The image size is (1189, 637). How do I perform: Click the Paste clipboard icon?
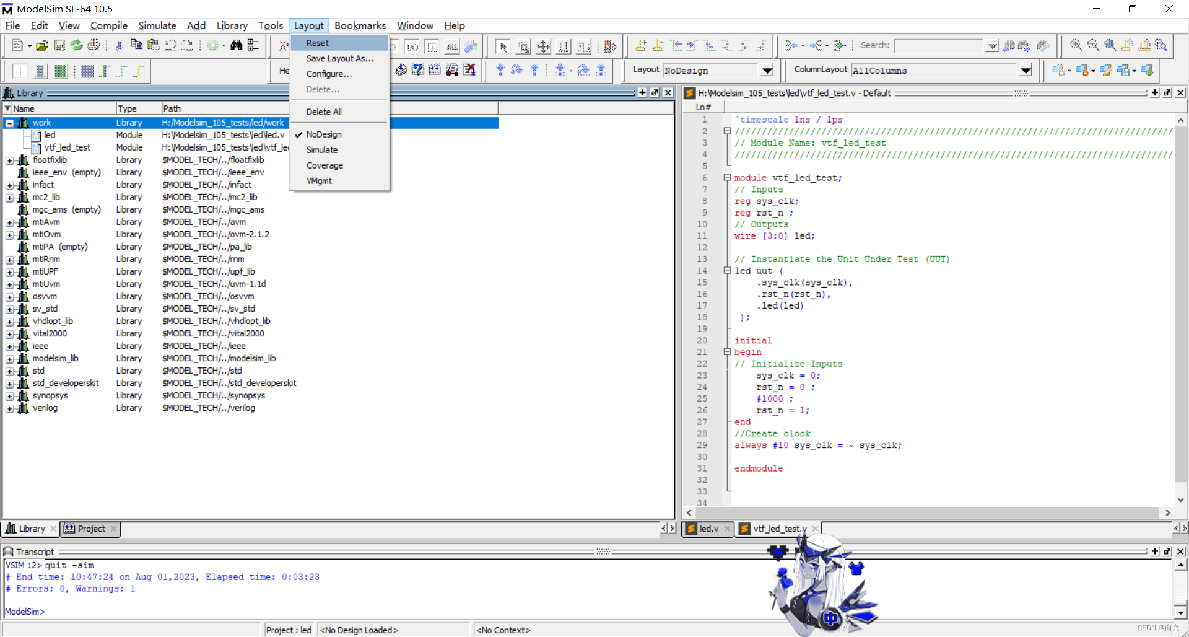pyautogui.click(x=153, y=45)
